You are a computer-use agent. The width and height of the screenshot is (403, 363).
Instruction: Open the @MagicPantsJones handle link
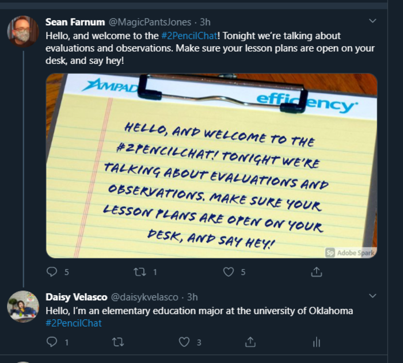tap(151, 22)
